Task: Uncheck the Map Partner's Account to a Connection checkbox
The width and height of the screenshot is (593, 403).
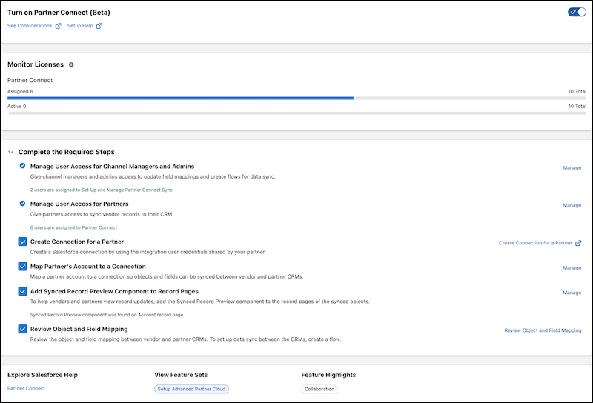Action: [x=22, y=267]
